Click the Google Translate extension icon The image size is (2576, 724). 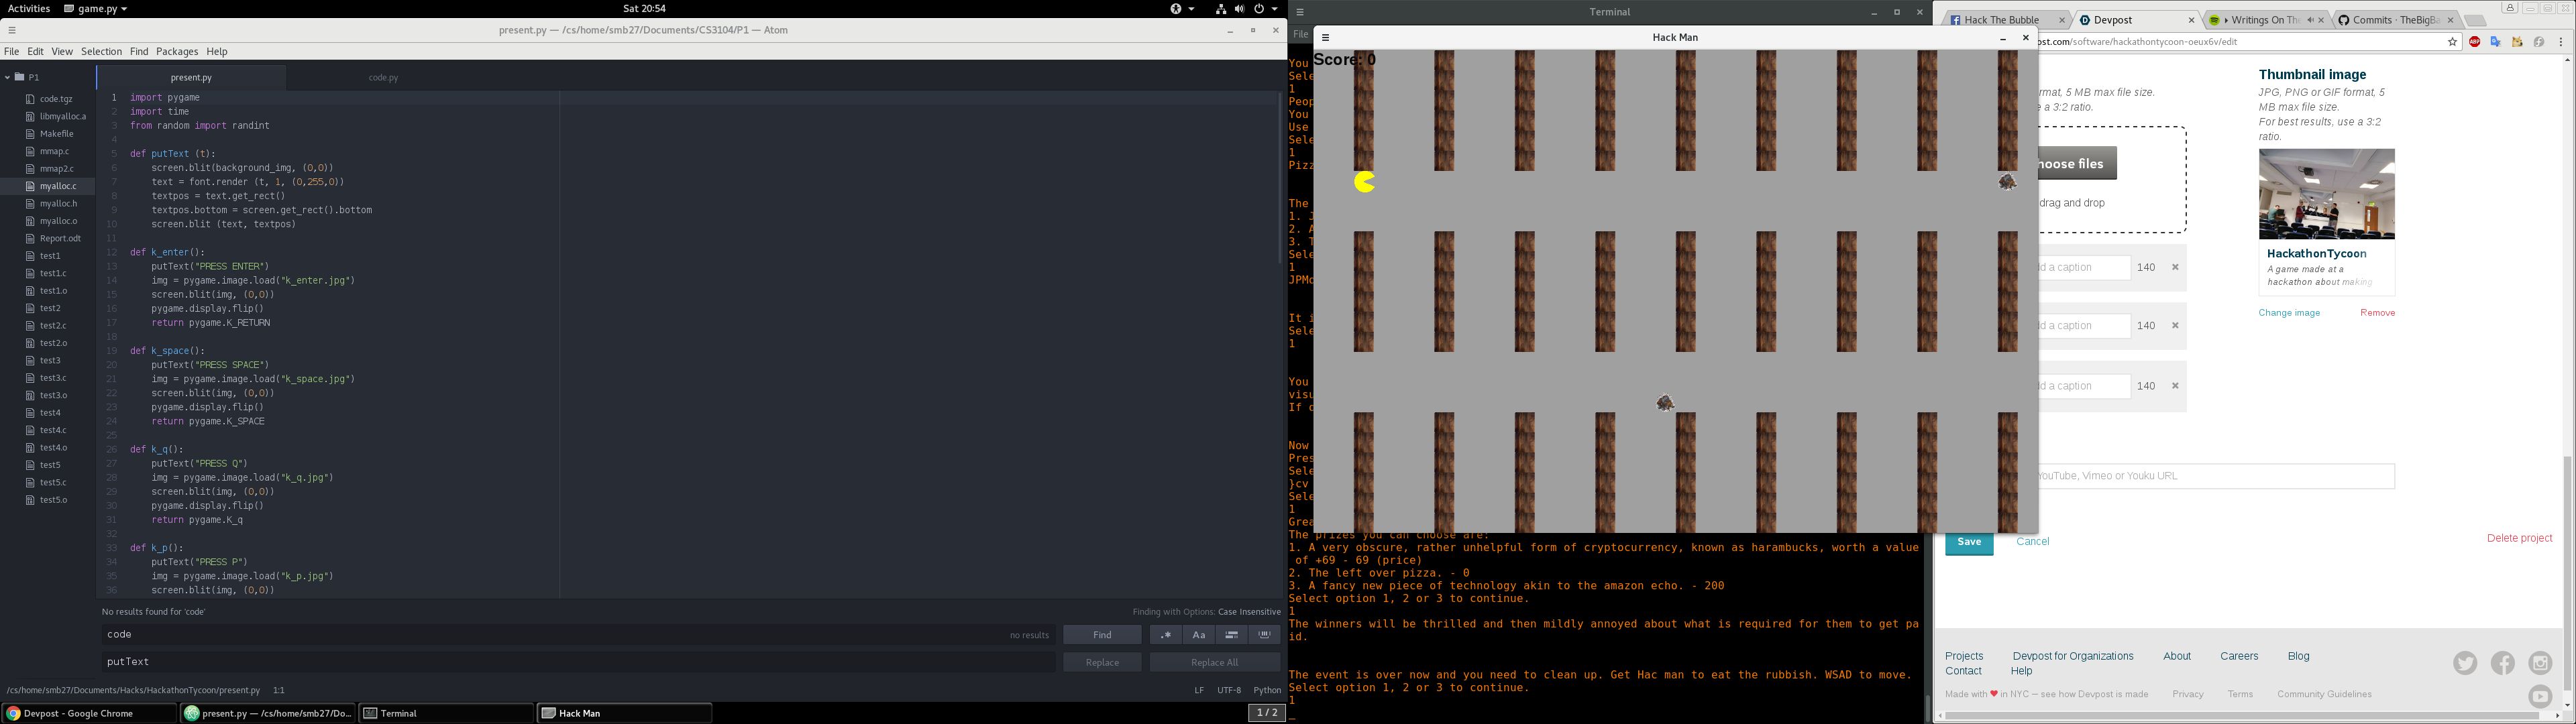pyautogui.click(x=2496, y=42)
